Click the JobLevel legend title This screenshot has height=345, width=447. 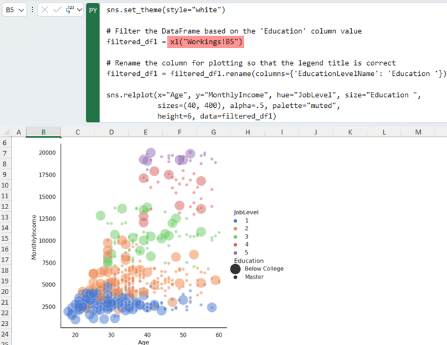(x=246, y=212)
